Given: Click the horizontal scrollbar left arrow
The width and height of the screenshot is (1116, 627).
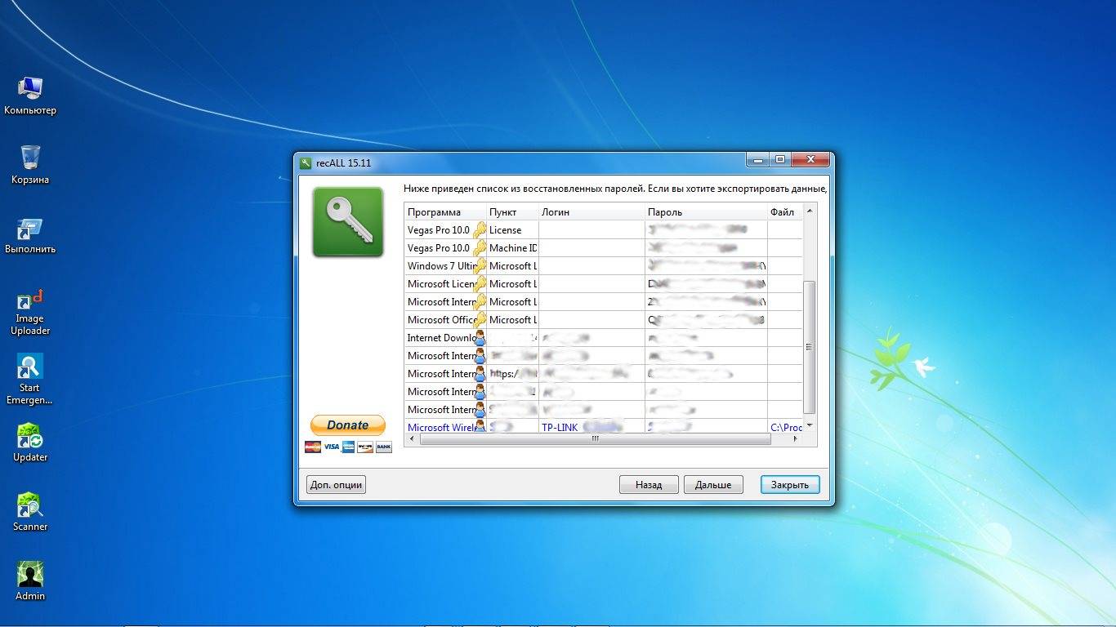Looking at the screenshot, I should coord(412,439).
